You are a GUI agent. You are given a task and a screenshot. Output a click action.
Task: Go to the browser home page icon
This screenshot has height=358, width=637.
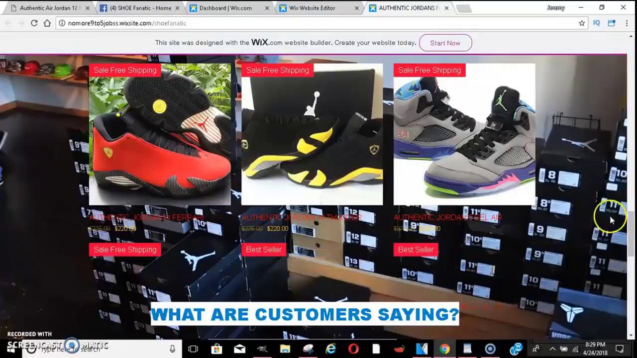click(47, 23)
